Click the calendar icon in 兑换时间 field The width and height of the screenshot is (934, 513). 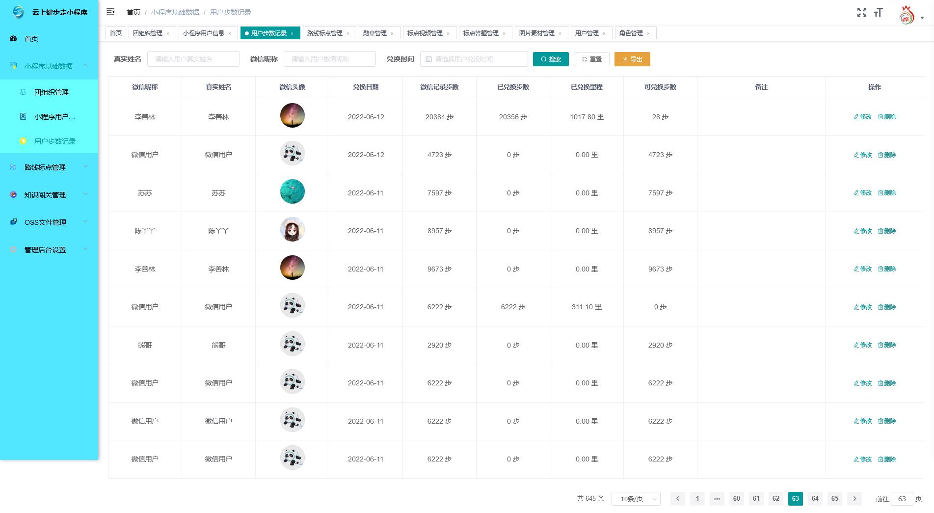pos(428,59)
